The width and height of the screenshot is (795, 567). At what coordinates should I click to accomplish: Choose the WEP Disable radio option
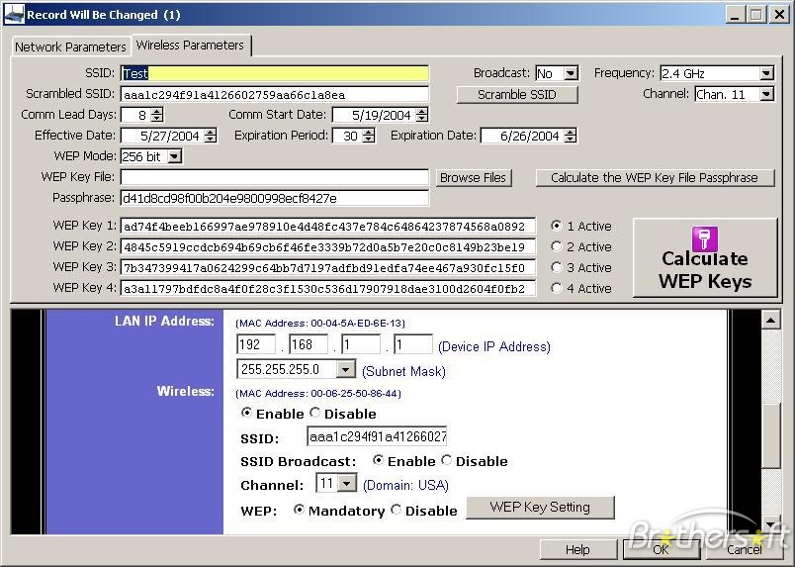pos(396,510)
